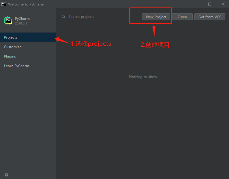Click the PyCharm logo in sidebar
The width and height of the screenshot is (229, 179).
(x=8, y=20)
